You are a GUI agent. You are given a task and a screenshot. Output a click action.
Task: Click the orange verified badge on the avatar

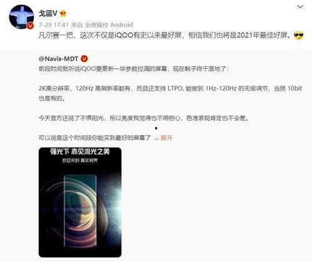click(x=31, y=26)
